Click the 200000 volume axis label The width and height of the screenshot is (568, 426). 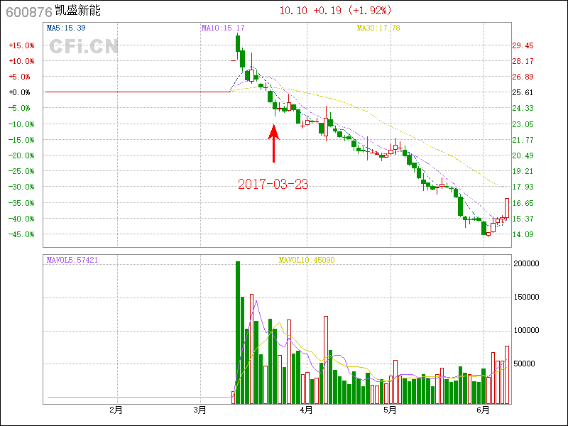526,263
